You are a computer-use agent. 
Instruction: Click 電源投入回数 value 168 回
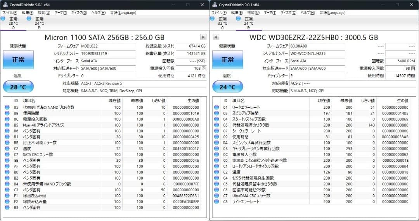click(191, 69)
